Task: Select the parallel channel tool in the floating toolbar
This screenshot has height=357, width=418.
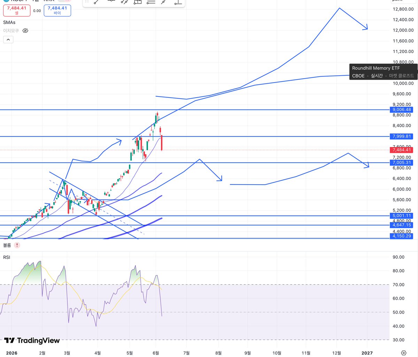Action: (x=124, y=2)
